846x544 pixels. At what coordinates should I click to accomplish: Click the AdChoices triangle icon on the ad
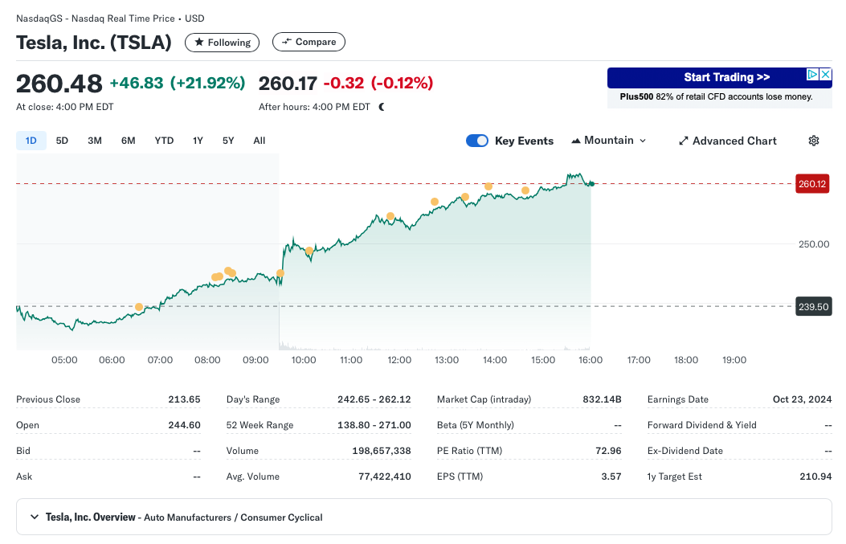tap(812, 75)
